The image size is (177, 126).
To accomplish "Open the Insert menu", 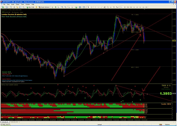I will click(x=13, y=4).
